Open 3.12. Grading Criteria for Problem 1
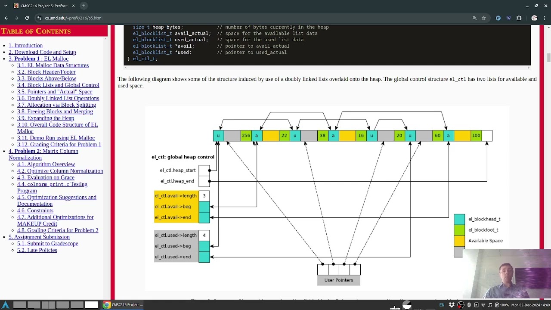551x310 pixels. tap(59, 145)
